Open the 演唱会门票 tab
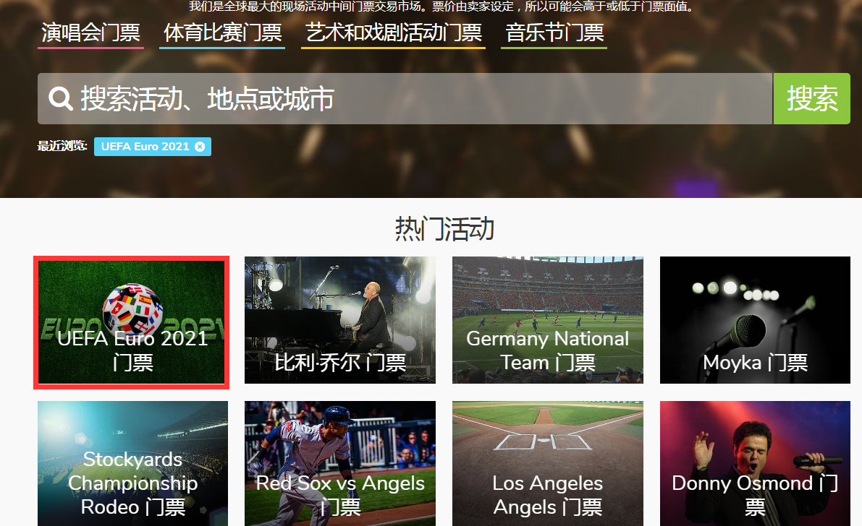The width and height of the screenshot is (862, 526). (90, 33)
